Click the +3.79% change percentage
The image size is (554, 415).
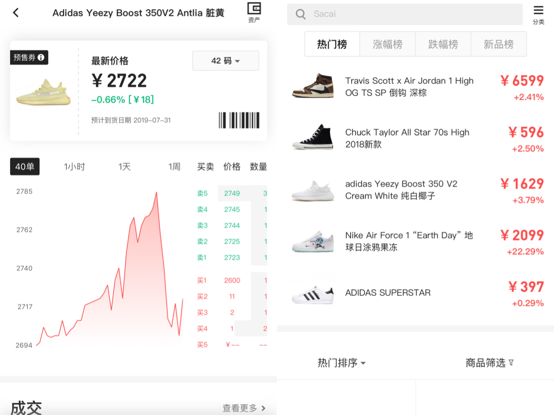(528, 200)
